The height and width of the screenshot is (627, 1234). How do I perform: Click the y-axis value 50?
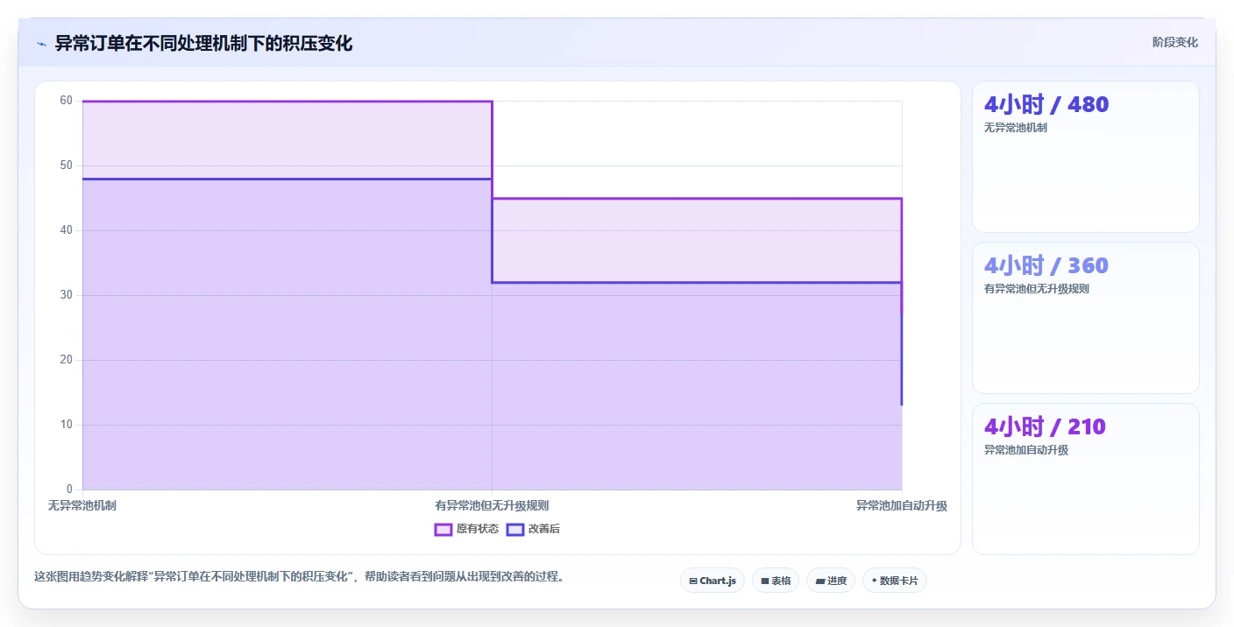[67, 166]
